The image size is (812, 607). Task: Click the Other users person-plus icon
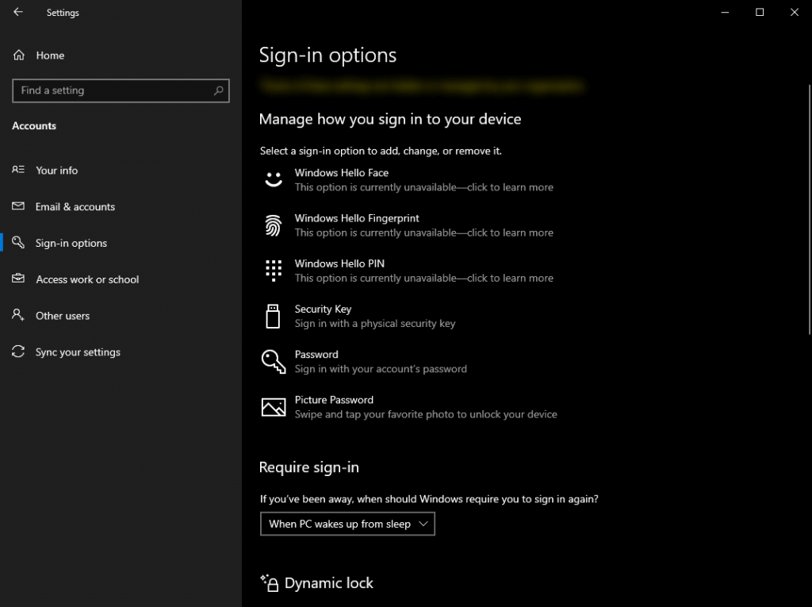coord(18,315)
